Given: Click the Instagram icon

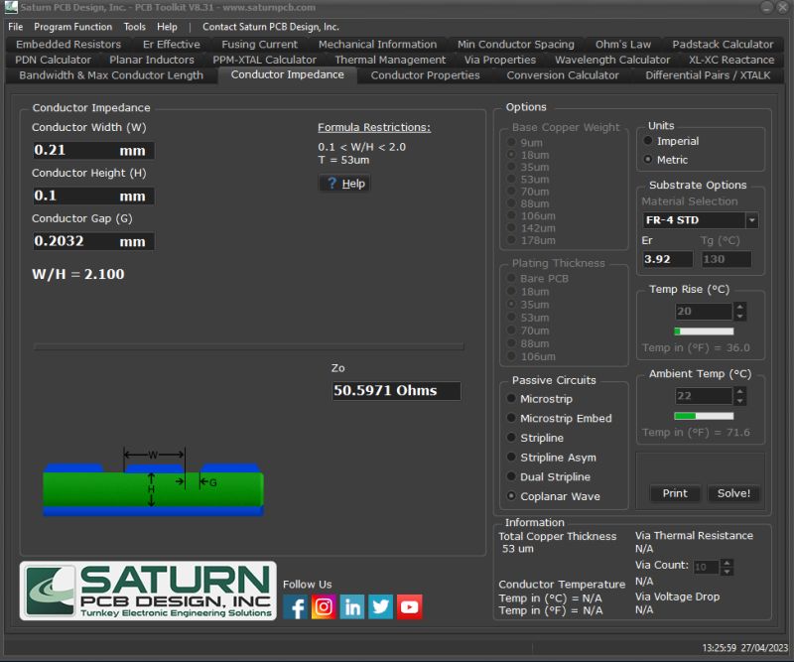Looking at the screenshot, I should pyautogui.click(x=324, y=606).
